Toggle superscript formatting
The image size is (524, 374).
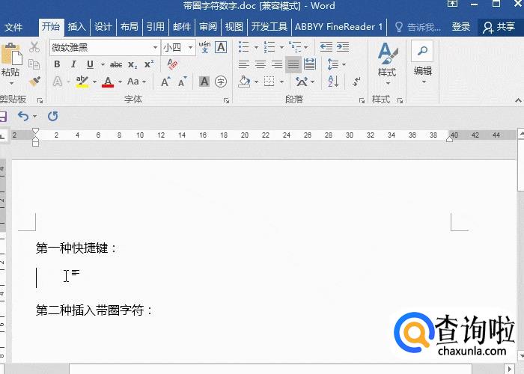[x=149, y=64]
